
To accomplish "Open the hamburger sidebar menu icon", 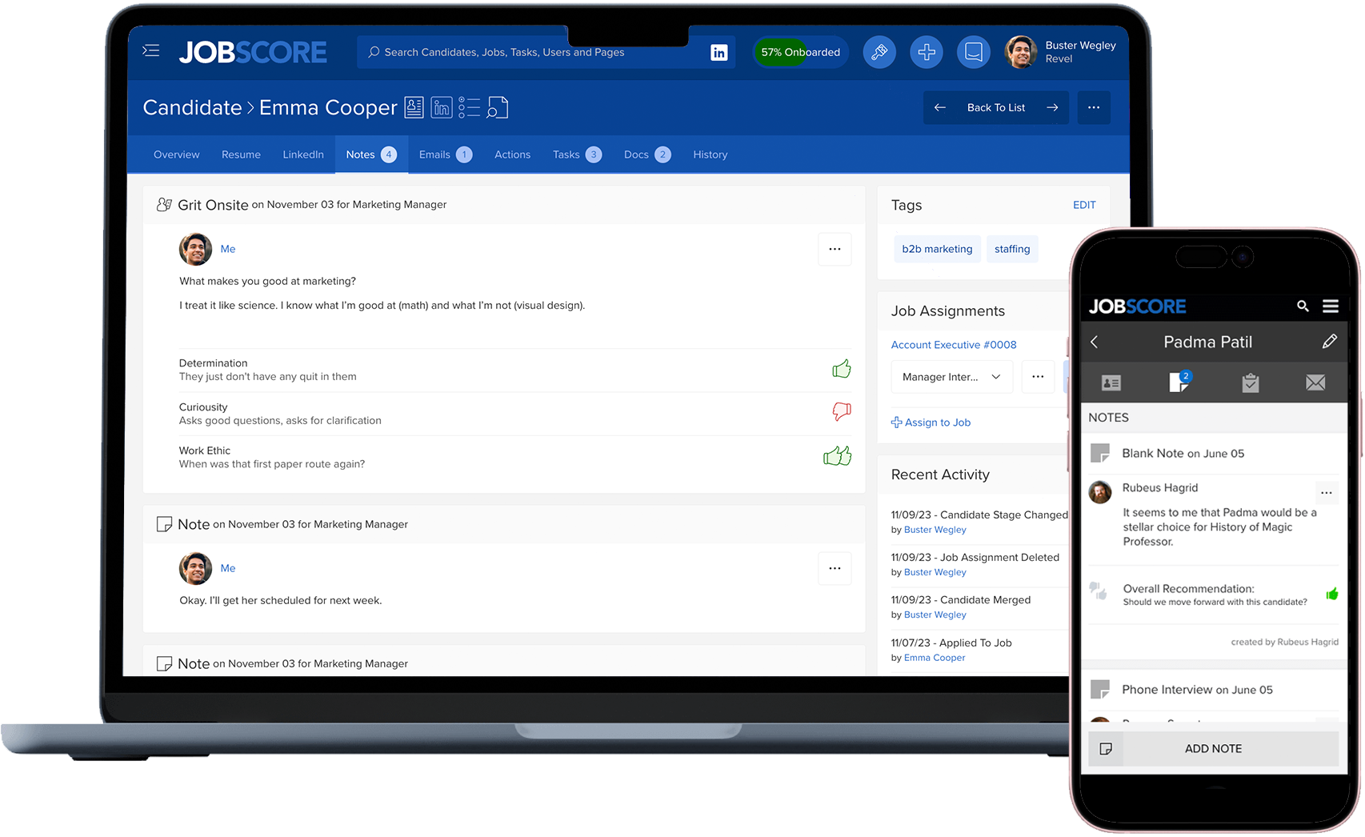I will point(150,51).
